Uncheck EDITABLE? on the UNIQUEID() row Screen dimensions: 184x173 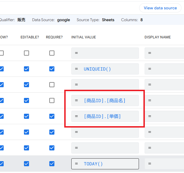[26, 69]
